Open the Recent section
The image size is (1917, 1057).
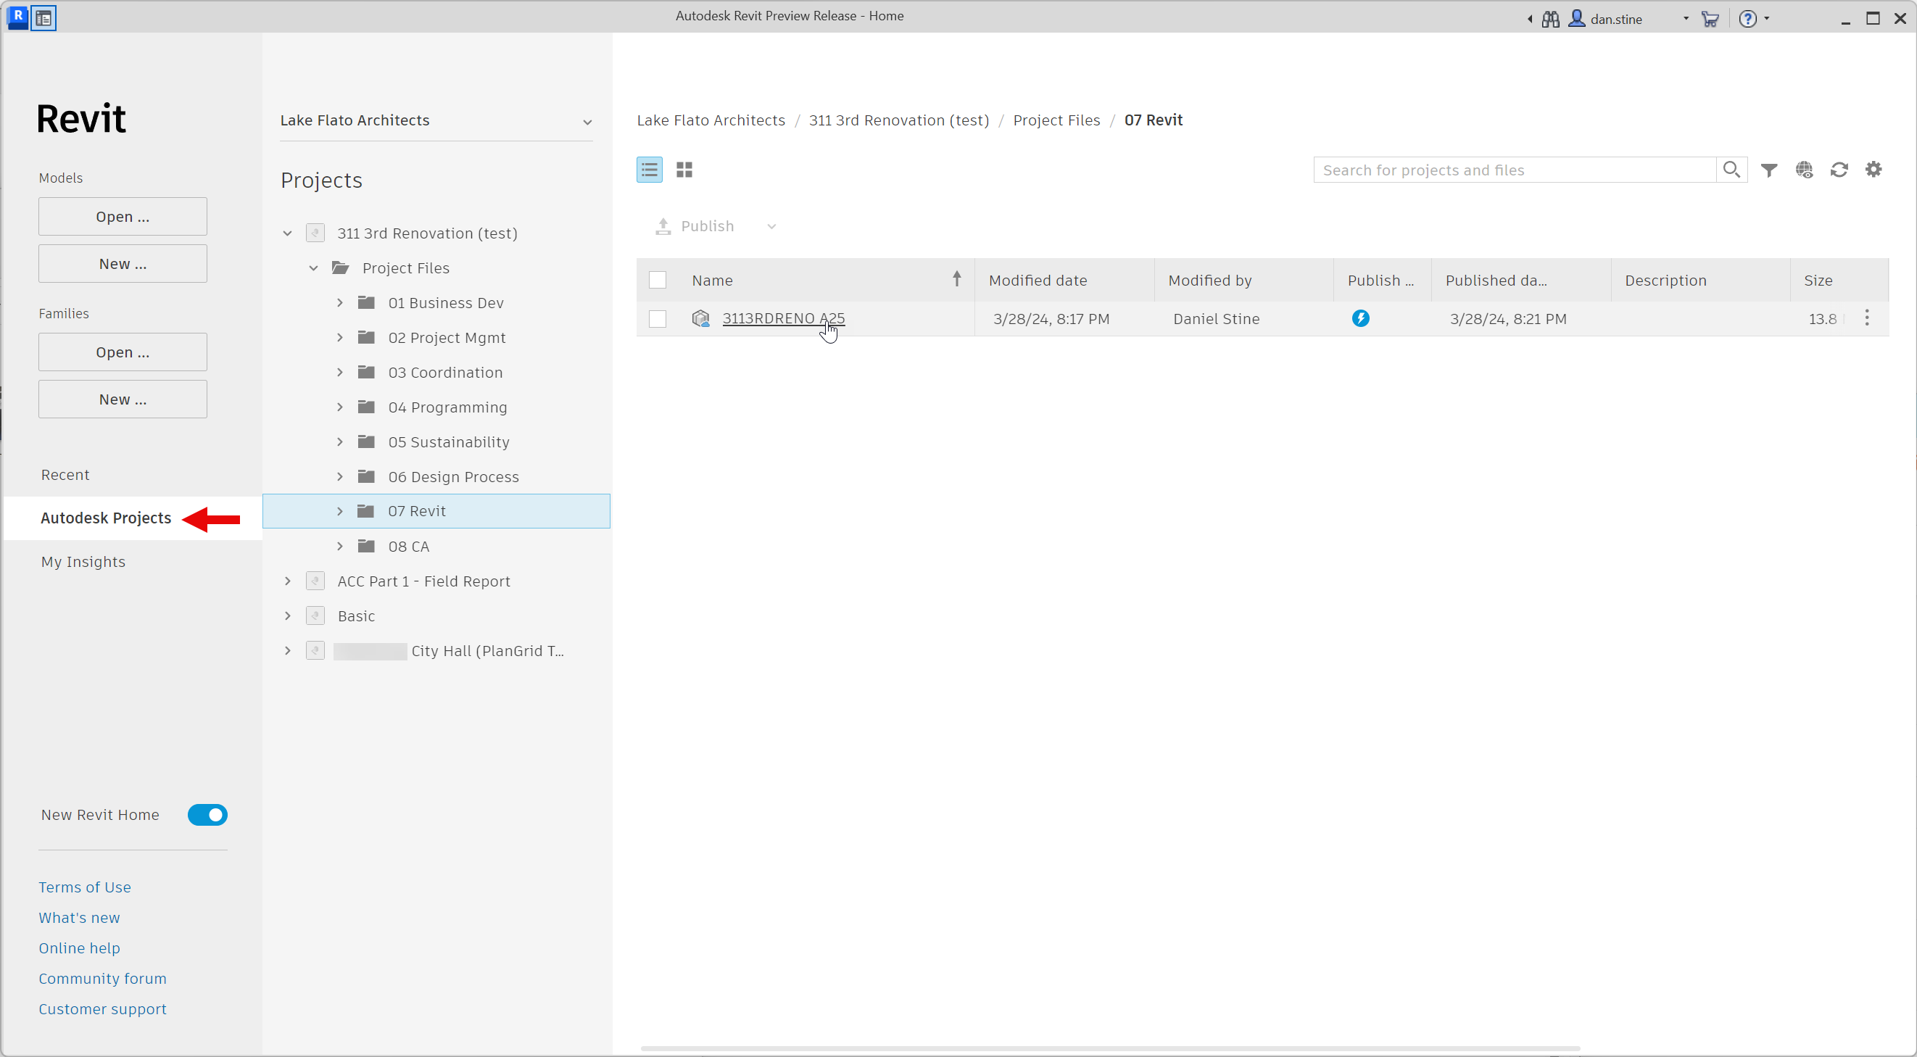(x=65, y=475)
